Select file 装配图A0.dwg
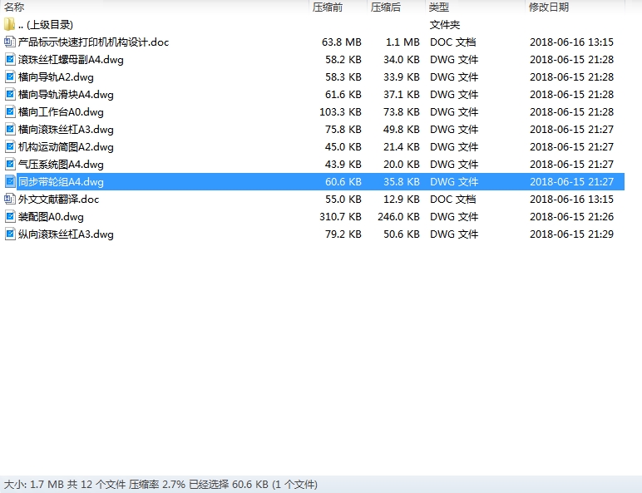The image size is (642, 493). point(51,217)
